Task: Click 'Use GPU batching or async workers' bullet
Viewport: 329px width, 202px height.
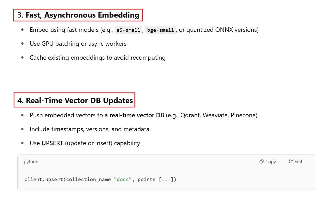Action: [x=78, y=44]
